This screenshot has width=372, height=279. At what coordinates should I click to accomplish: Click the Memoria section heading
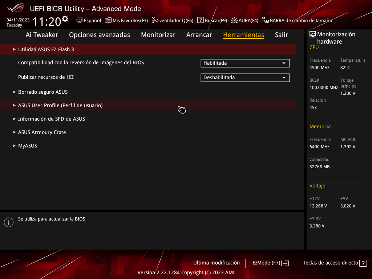point(320,126)
